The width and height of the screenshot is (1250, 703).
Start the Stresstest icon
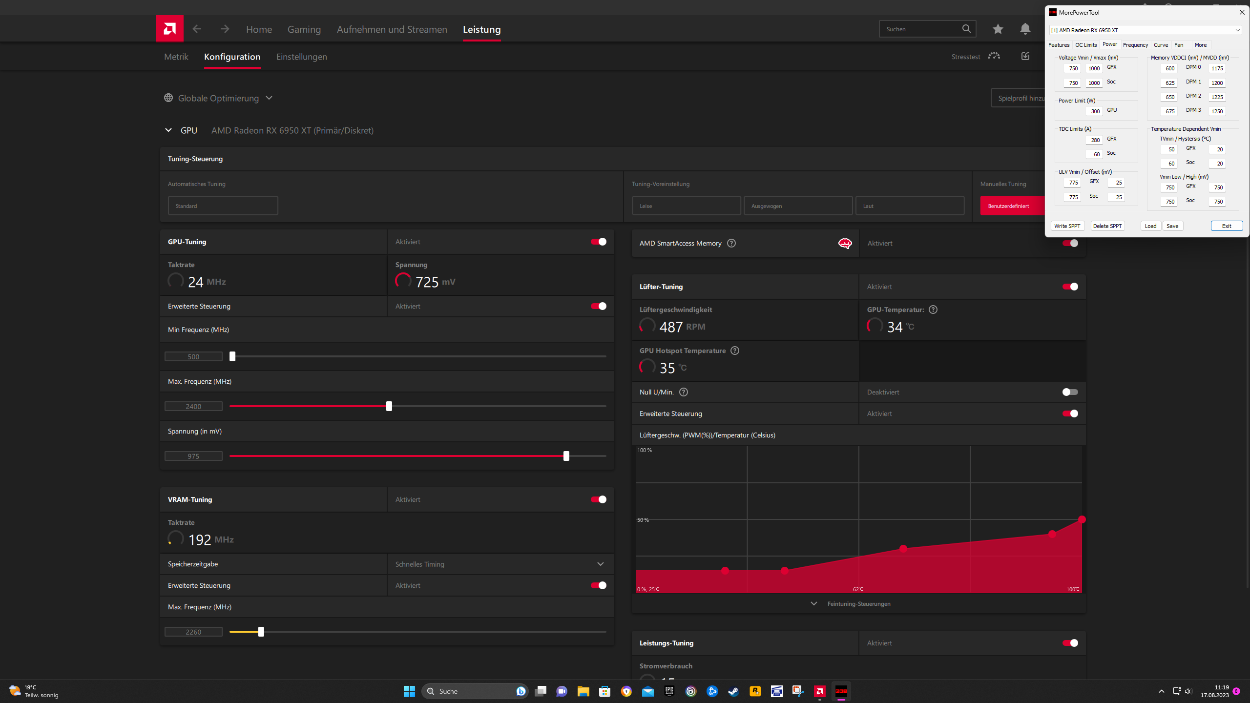point(994,56)
